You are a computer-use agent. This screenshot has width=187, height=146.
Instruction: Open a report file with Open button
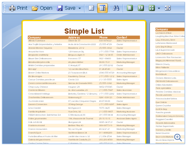click(x=42, y=8)
